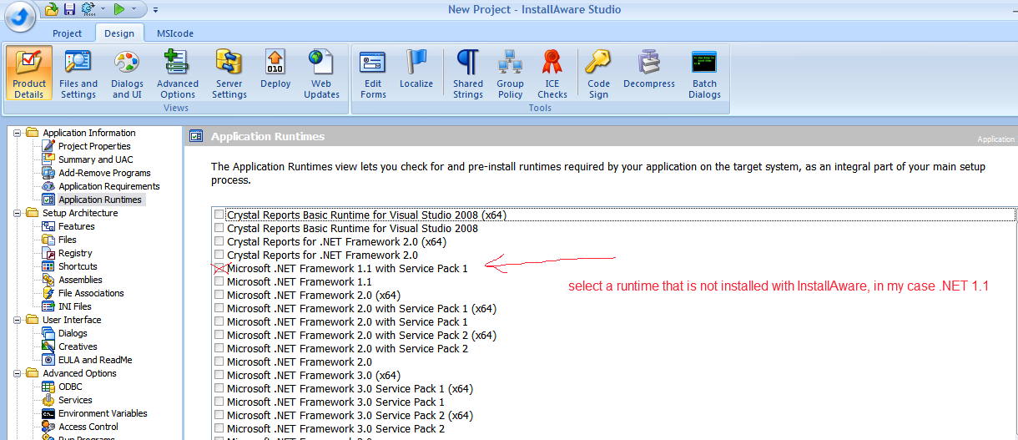Open Server Settings view

click(x=229, y=73)
